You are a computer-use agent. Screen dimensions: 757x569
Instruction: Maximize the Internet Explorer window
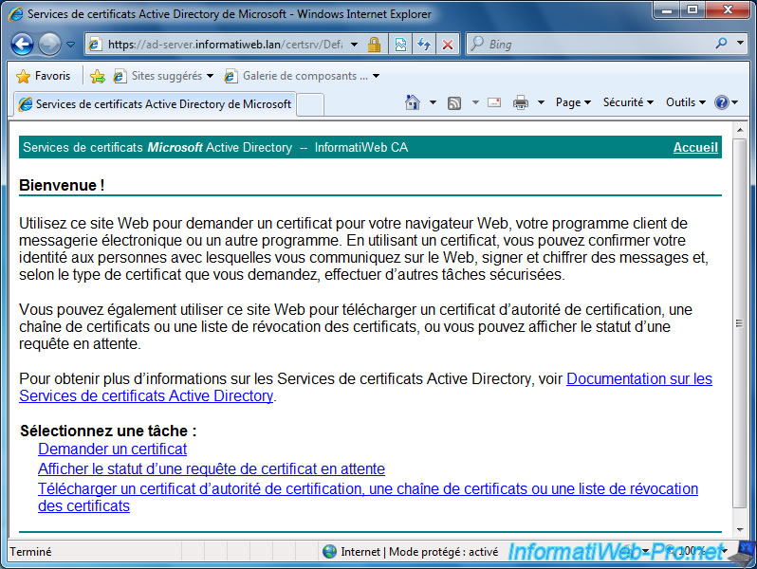pyautogui.click(x=692, y=10)
